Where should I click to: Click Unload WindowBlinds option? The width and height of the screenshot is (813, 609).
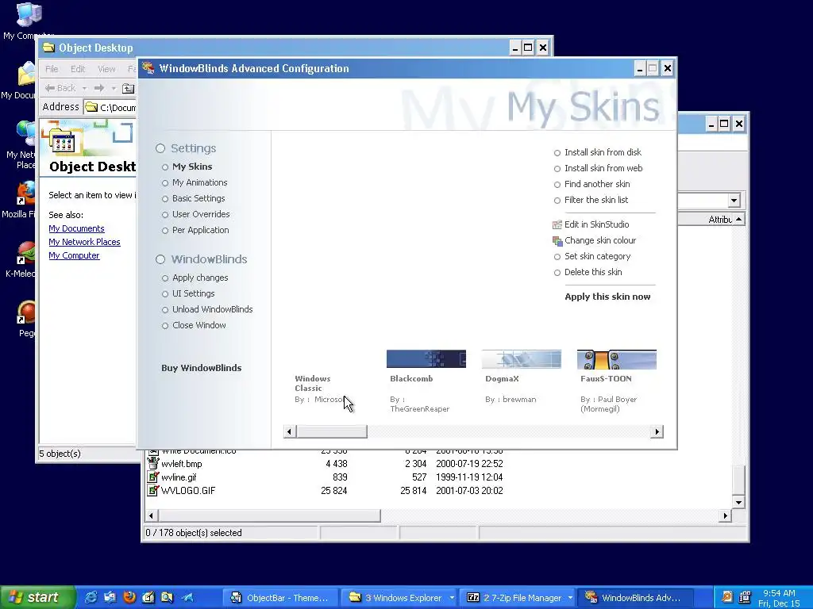tap(213, 310)
